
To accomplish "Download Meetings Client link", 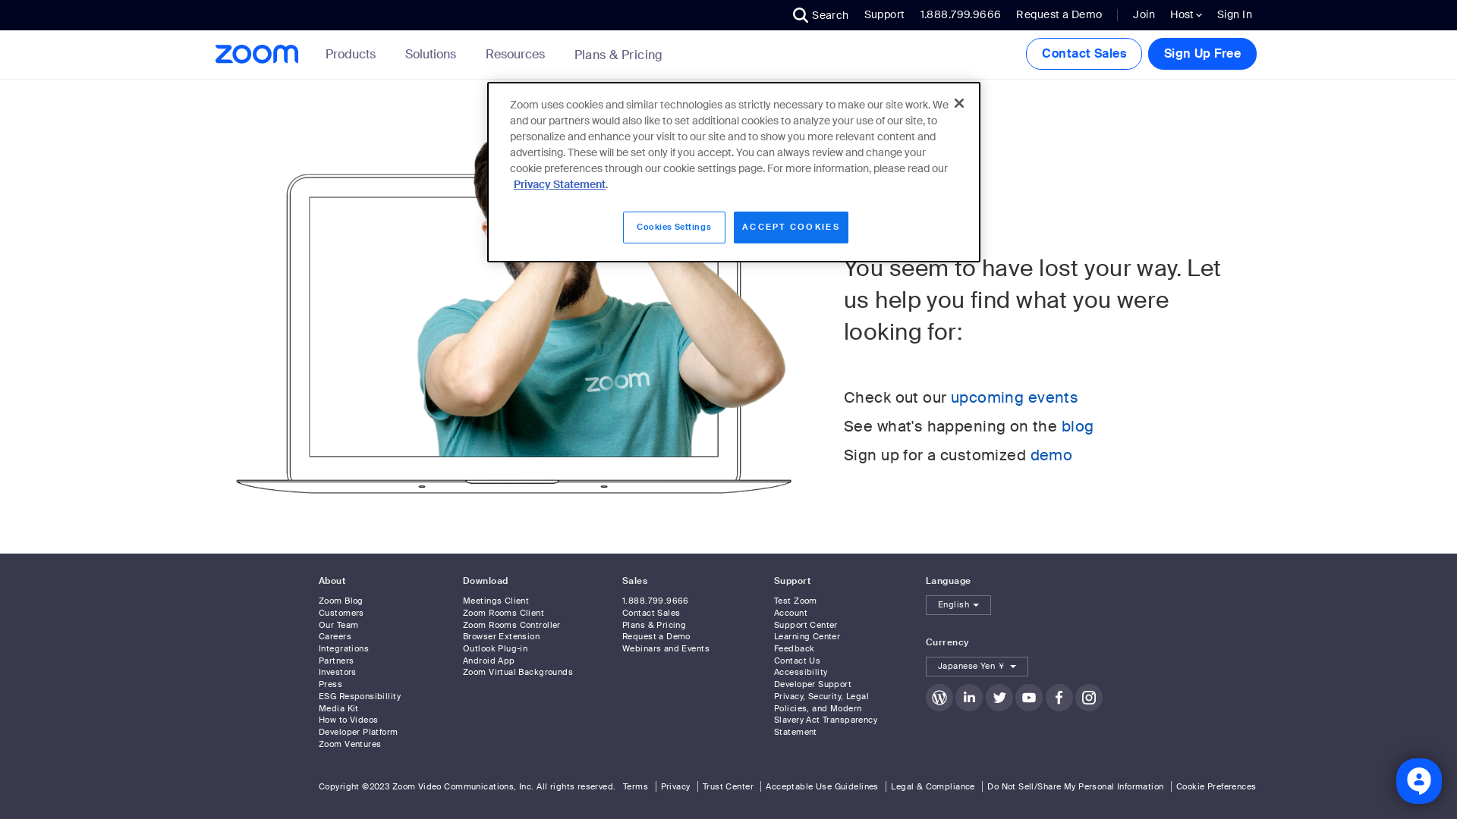I will (x=496, y=601).
